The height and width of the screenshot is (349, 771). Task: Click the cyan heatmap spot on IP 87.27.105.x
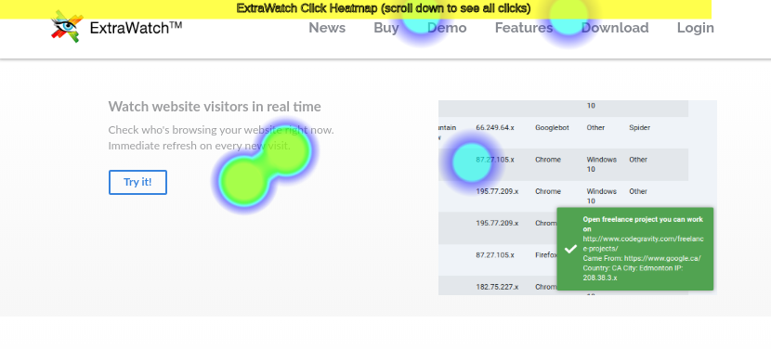(x=472, y=162)
